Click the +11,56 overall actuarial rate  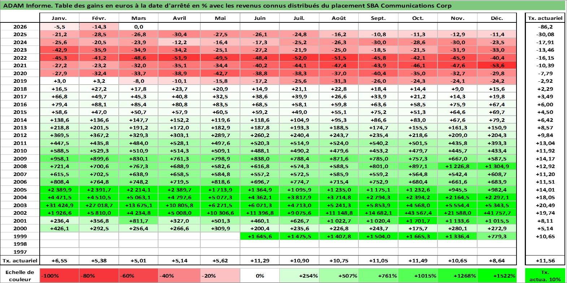point(545,261)
